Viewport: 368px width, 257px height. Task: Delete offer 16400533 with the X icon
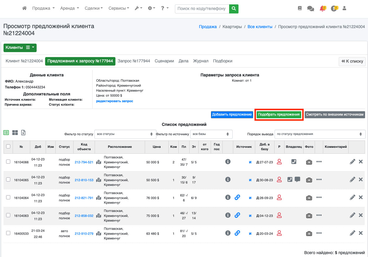click(x=361, y=233)
